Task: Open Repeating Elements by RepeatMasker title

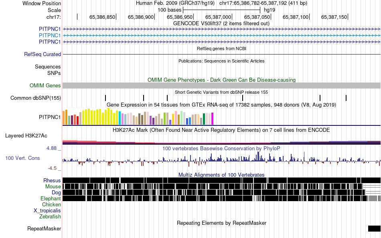Action: [x=221, y=223]
